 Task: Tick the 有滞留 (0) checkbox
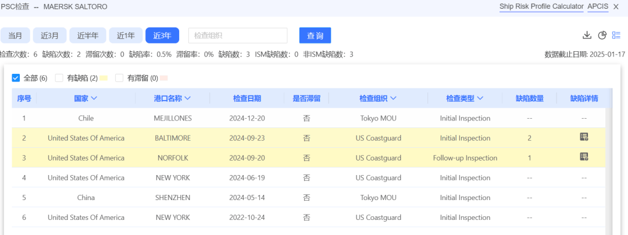click(x=119, y=78)
